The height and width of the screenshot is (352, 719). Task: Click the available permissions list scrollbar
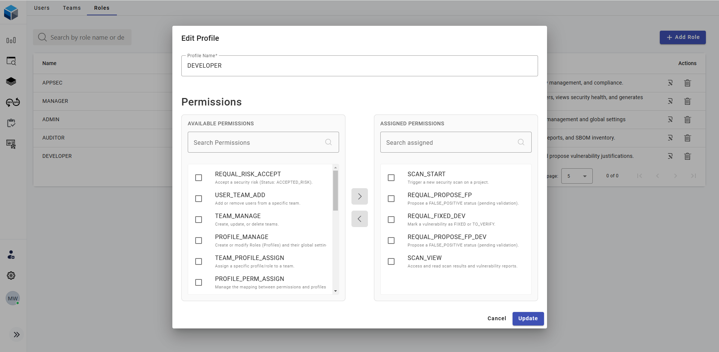(x=335, y=191)
